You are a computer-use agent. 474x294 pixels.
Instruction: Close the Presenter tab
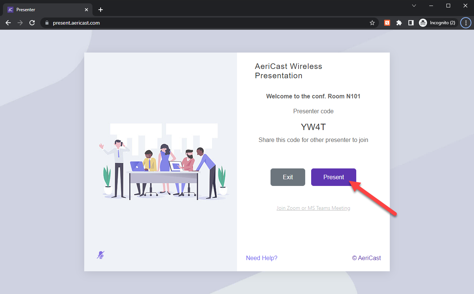86,10
